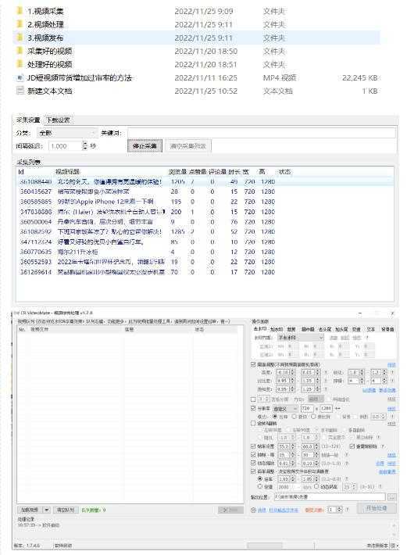Click the 停止采集 button
Screen dimensions: 407x555
[145, 146]
